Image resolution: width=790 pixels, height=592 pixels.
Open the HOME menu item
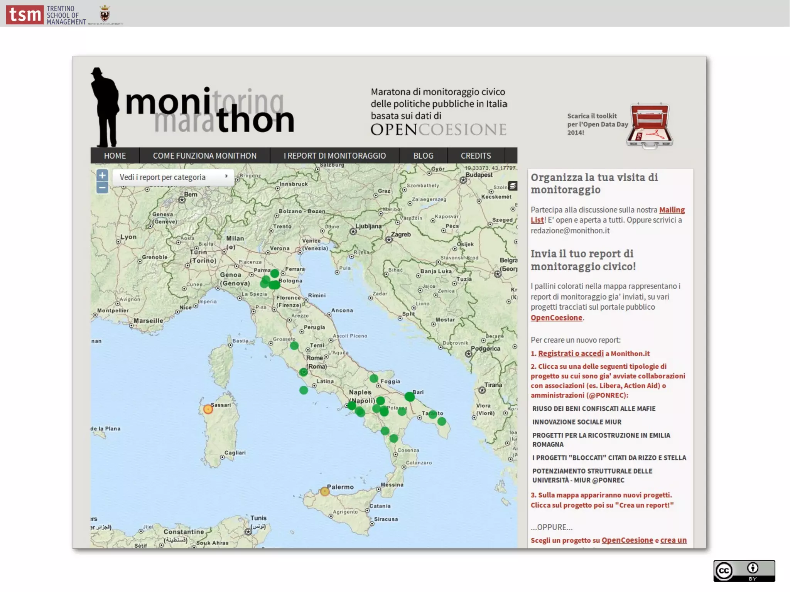tap(115, 156)
